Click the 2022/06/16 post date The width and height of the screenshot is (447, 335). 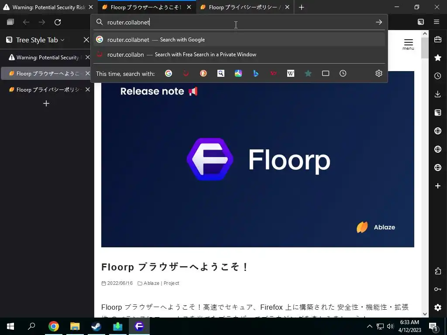coord(120,283)
